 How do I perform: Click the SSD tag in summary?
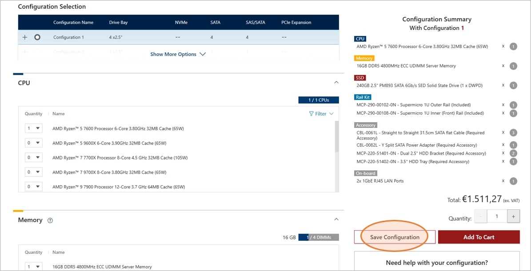tap(360, 78)
